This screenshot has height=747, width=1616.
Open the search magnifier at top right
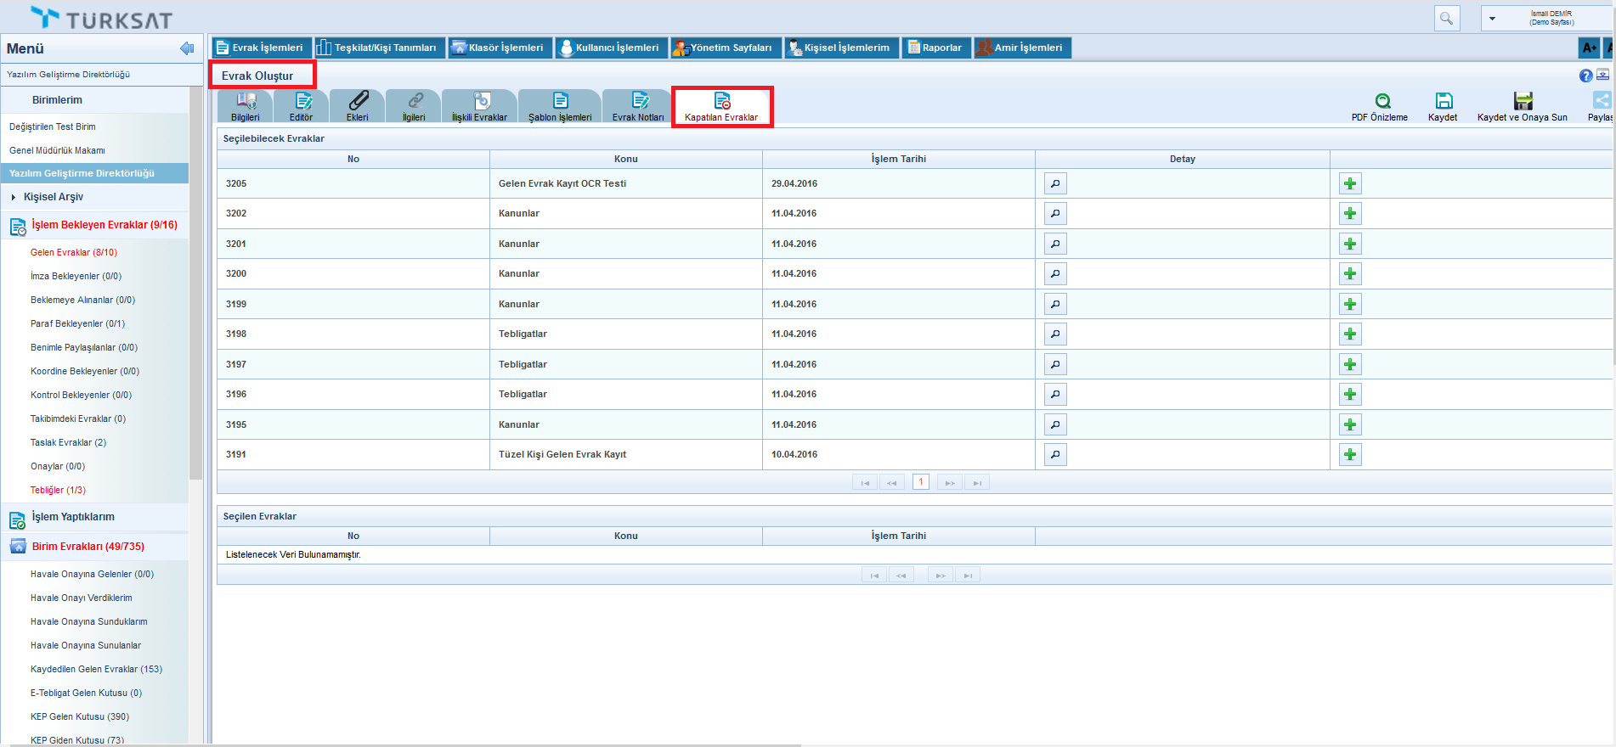(1446, 18)
